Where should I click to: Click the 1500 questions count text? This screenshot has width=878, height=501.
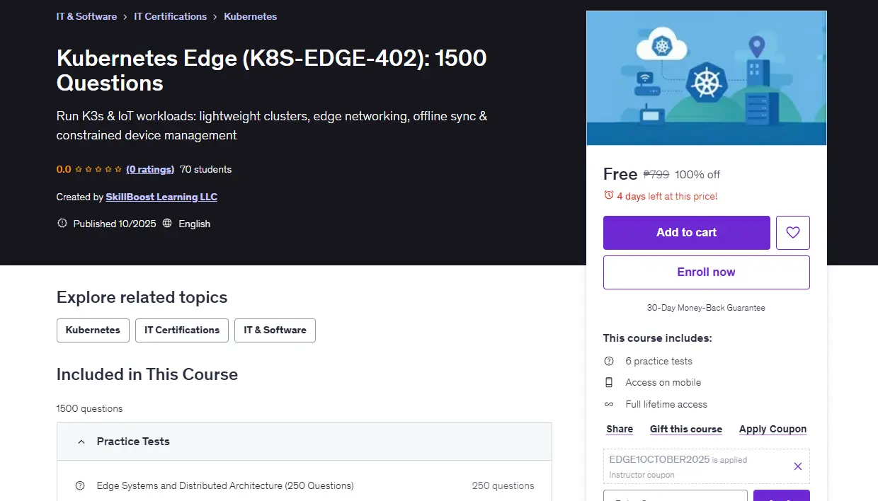90,408
